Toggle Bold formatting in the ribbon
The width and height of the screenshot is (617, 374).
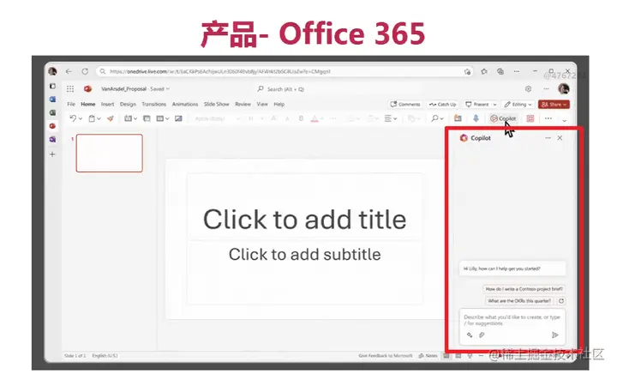[301, 118]
